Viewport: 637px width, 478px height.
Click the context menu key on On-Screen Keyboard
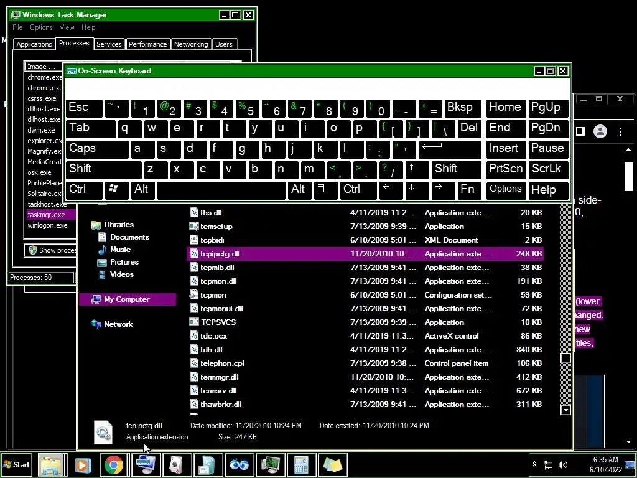tap(325, 190)
